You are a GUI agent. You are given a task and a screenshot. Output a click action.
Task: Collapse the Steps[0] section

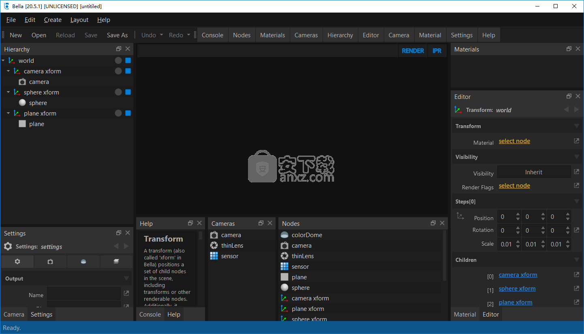(577, 201)
